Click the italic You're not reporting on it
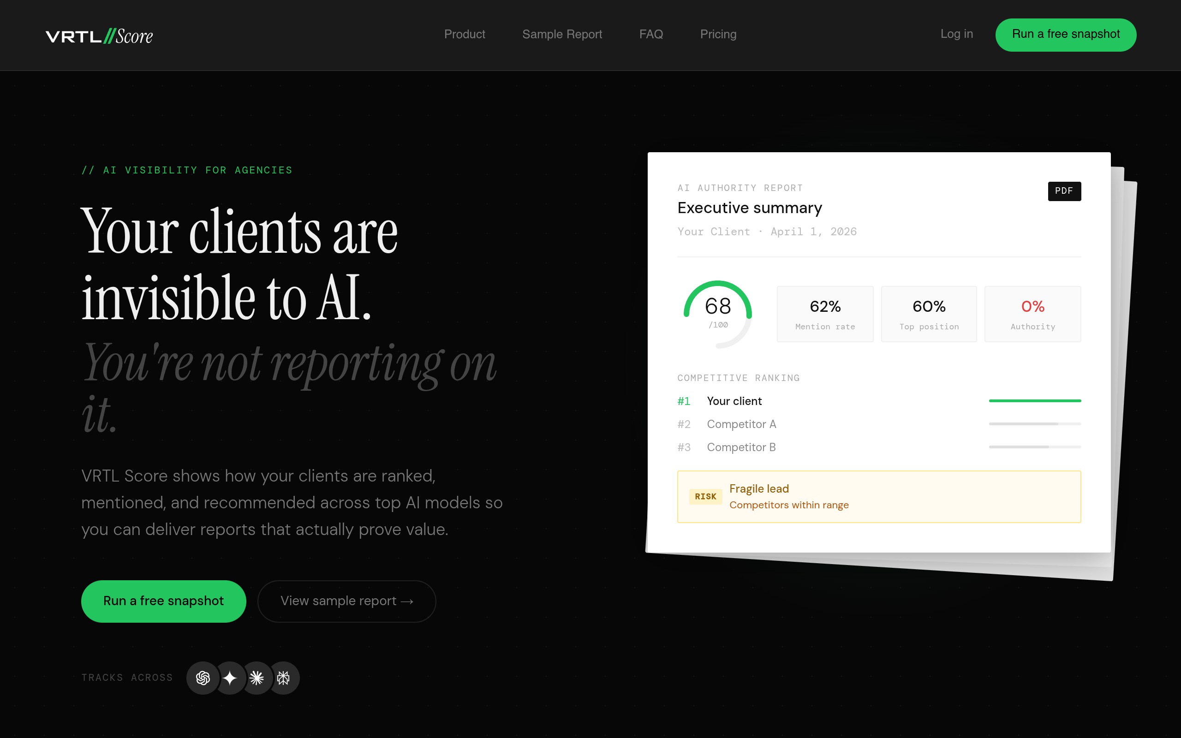The width and height of the screenshot is (1181, 738). pos(289,387)
